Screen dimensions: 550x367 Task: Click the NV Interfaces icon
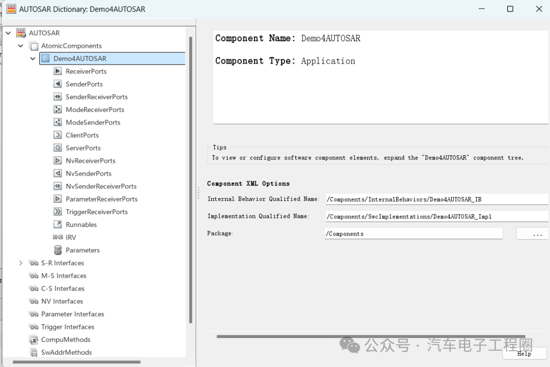34,301
